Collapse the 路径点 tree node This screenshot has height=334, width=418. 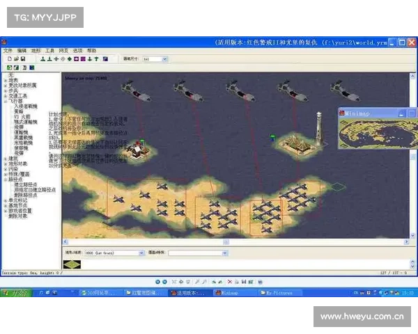tap(5, 180)
